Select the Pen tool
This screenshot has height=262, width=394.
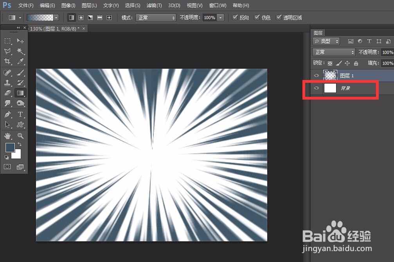(7, 114)
